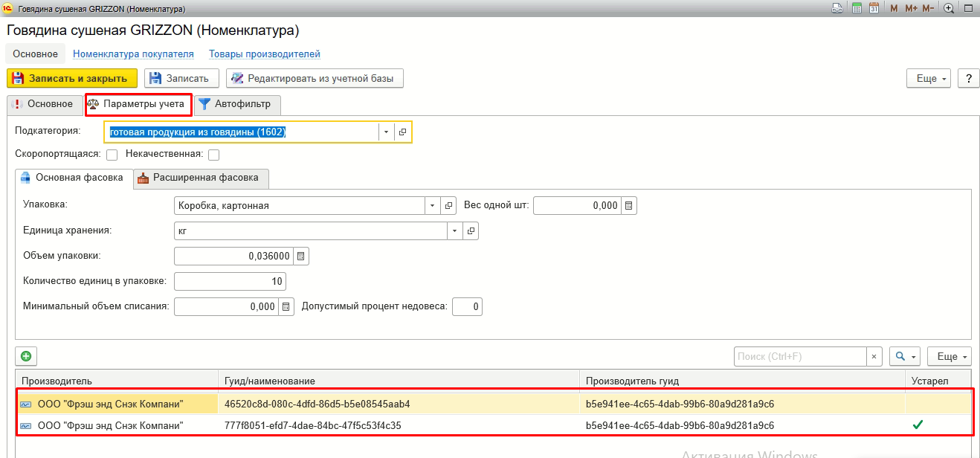
Task: Click the Вес одной шт value field
Action: click(578, 206)
